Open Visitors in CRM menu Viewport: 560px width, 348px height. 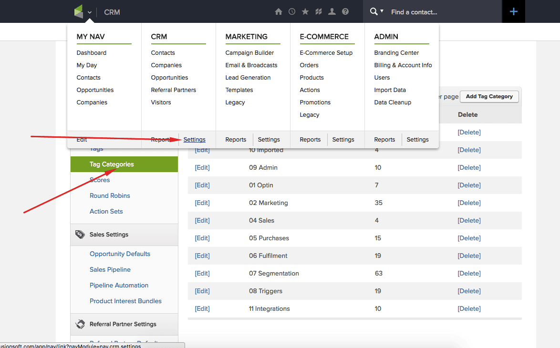(161, 102)
